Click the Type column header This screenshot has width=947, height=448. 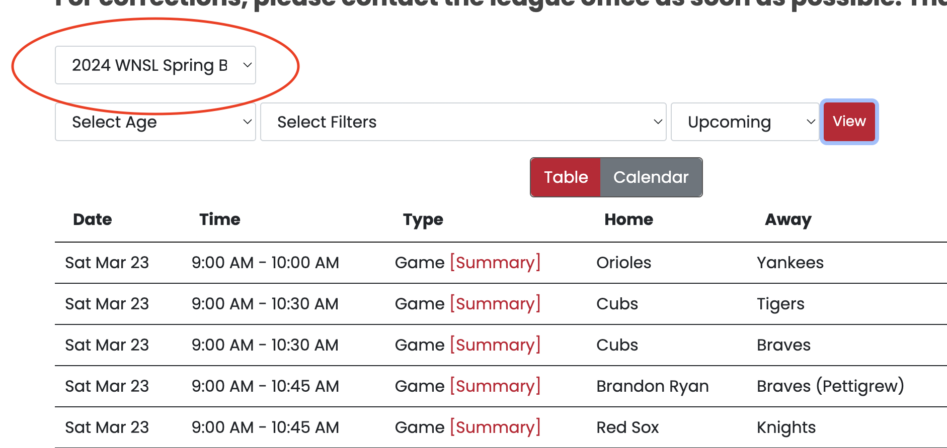[x=423, y=219]
